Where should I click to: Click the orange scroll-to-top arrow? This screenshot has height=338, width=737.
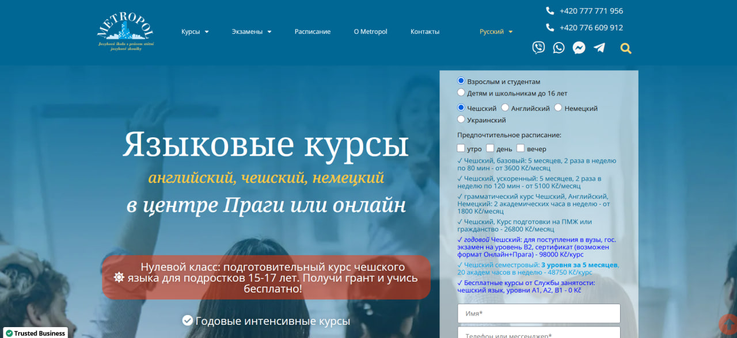728,324
